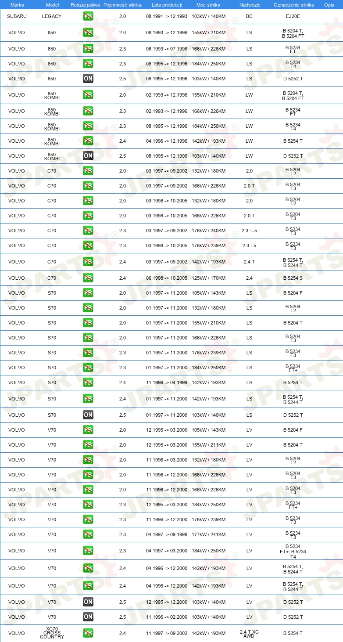Select petrol icon in the C70 2.3 T5 row
This screenshot has height=642, width=343.
(x=88, y=245)
